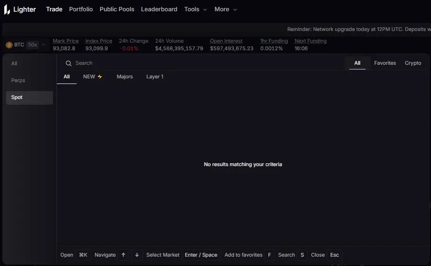Screen dimensions: 431x266
Task: Click the 24h Change value -0.01%
Action: click(x=129, y=48)
